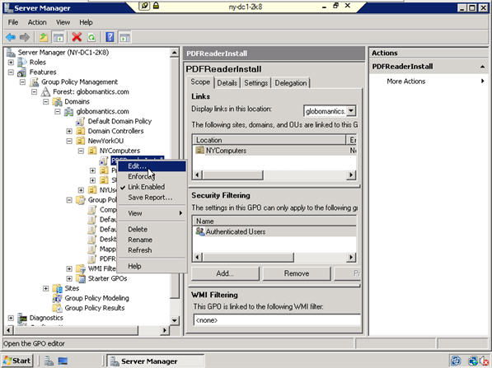Click the tree pane horizontal scrollbar thumb
492x368 pixels.
(77, 330)
